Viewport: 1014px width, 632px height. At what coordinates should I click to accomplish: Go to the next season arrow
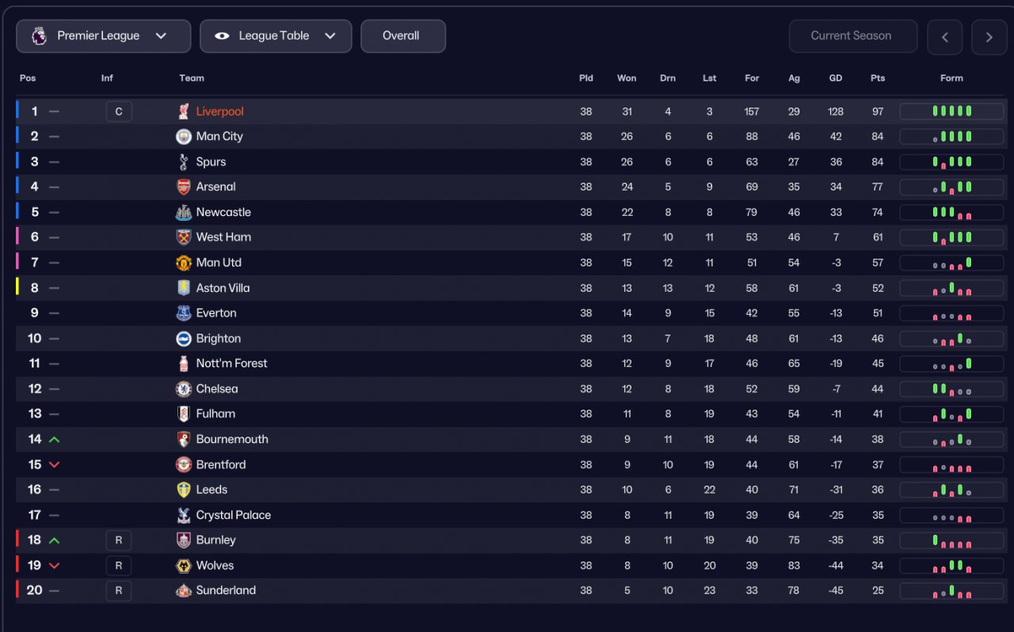click(989, 37)
